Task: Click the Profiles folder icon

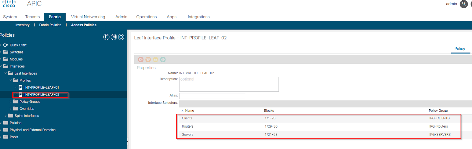Action: click(16, 80)
